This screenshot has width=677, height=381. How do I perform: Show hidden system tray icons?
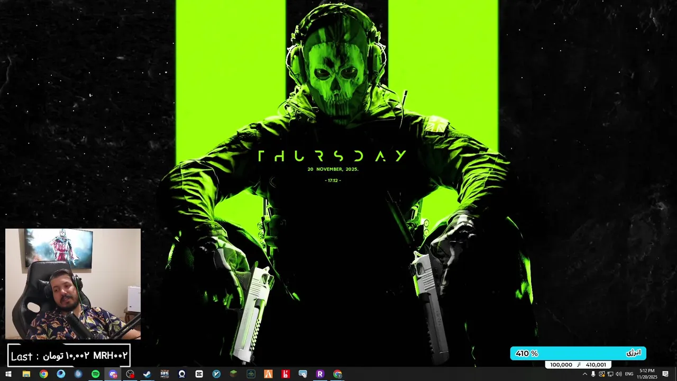coord(584,374)
